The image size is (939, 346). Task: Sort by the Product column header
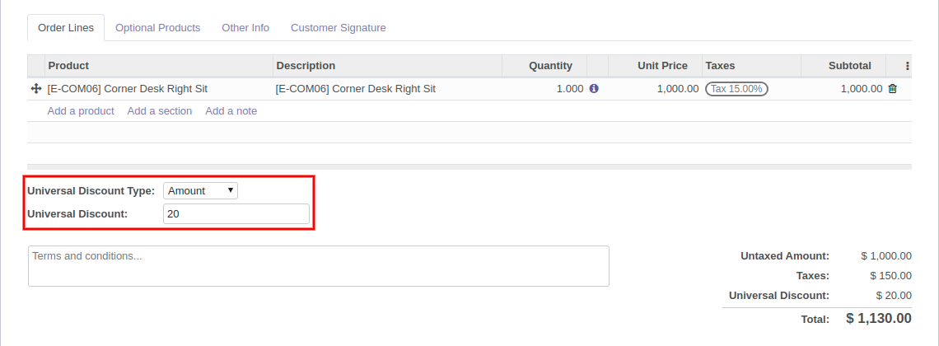pyautogui.click(x=68, y=66)
